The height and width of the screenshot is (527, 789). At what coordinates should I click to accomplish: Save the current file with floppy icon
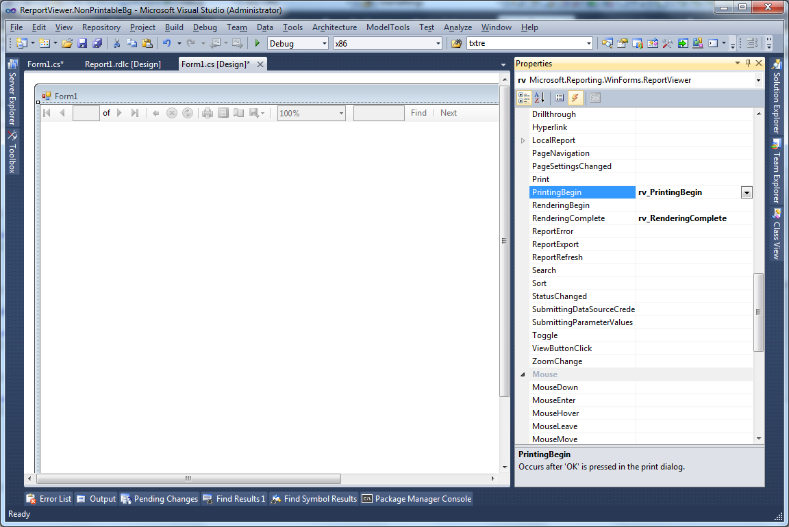82,43
